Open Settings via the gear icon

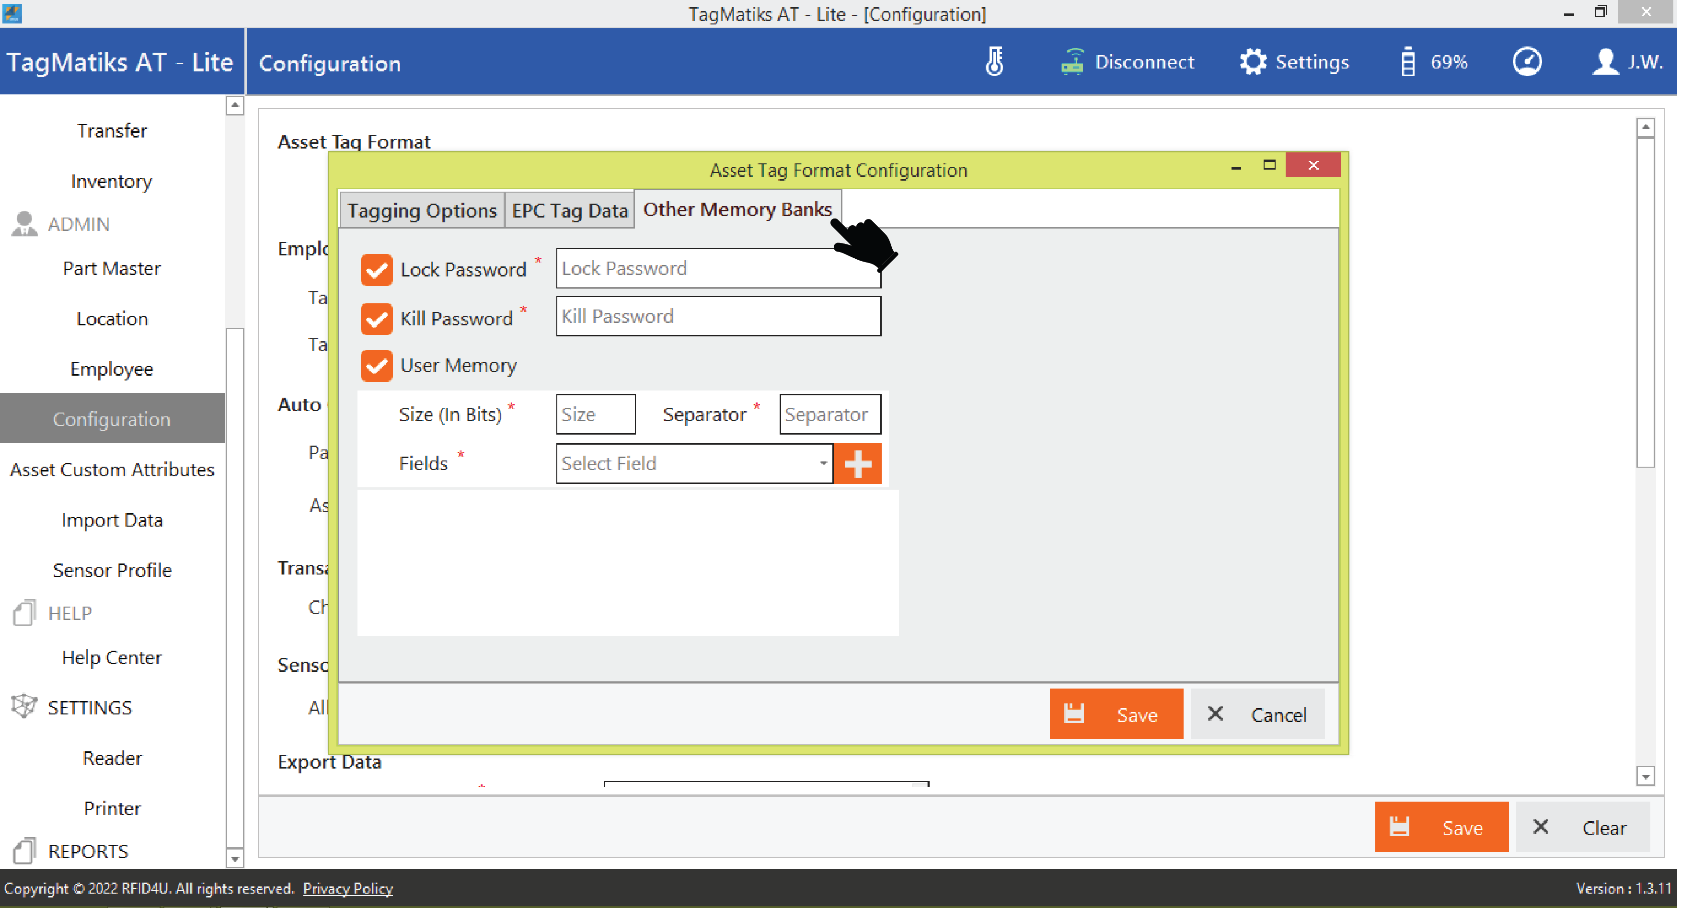(x=1252, y=62)
